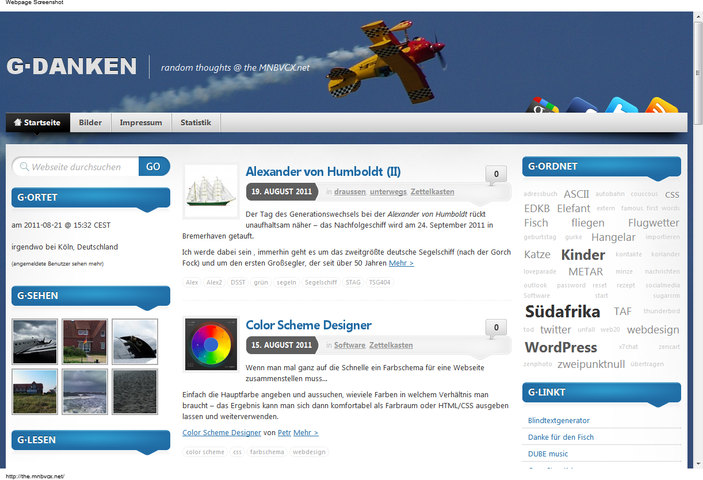Open the orange RSS feed icon
Screen dimensions: 703x480
(661, 106)
